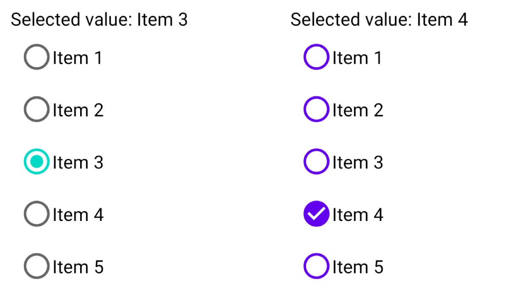
Task: Click the Item 2 label in purple group
Action: pos(358,110)
